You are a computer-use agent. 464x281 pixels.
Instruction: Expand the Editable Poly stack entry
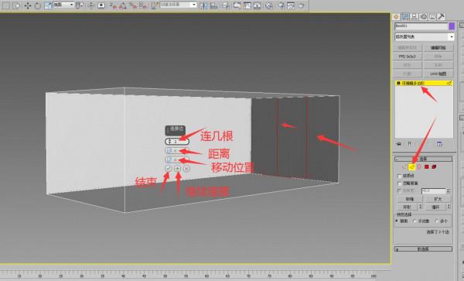point(398,84)
